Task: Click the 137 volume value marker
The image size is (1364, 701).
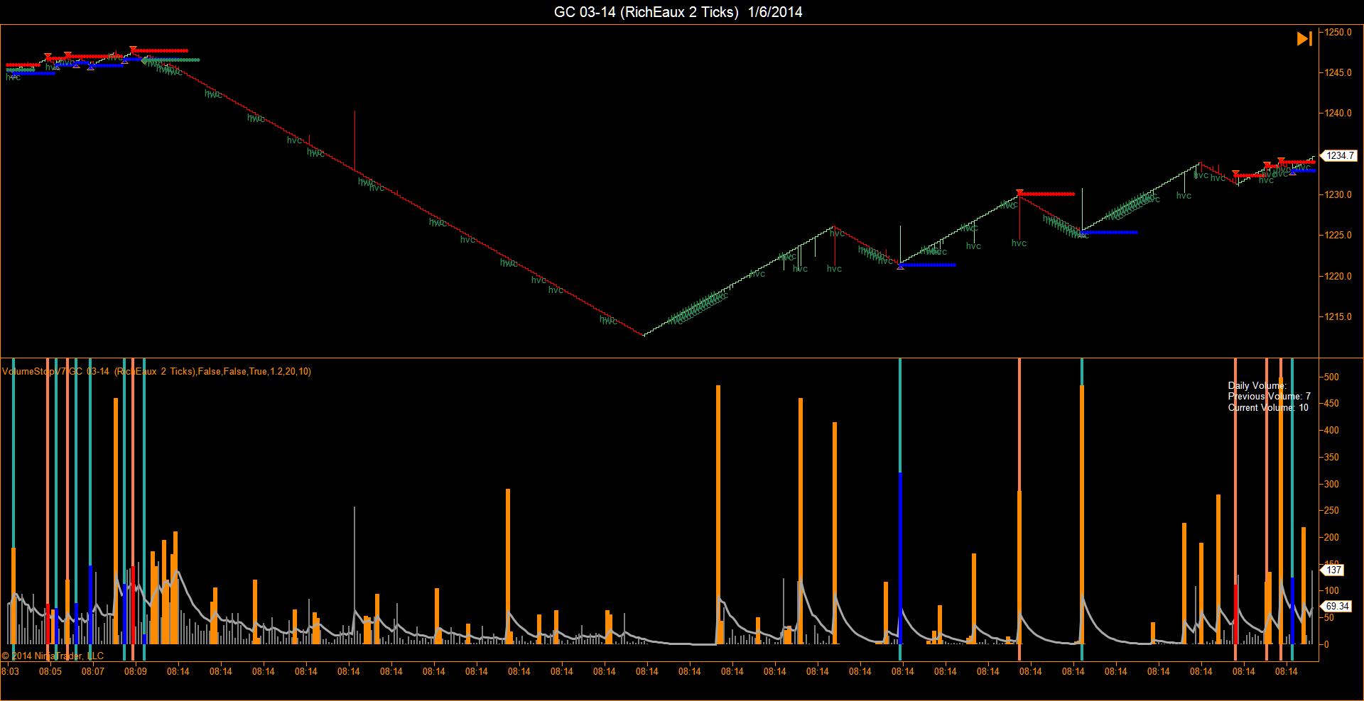Action: point(1333,570)
